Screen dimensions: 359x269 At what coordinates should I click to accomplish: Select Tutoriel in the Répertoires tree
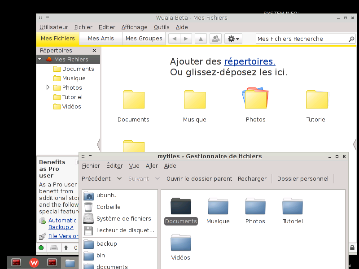(x=68, y=97)
